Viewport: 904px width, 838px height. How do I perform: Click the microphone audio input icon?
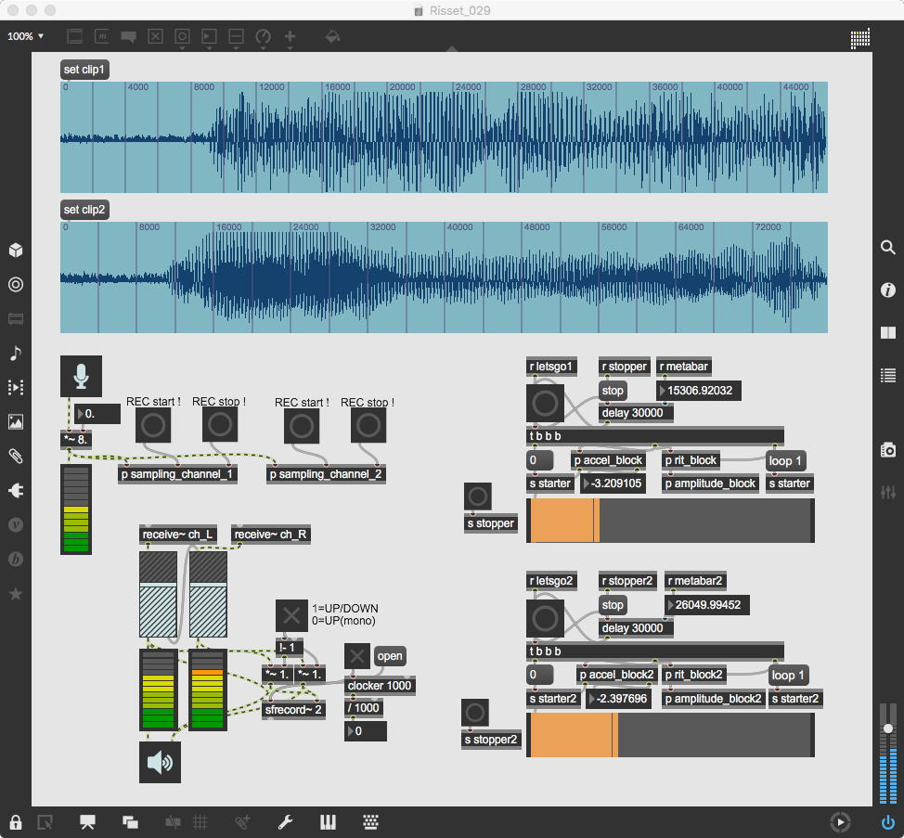(81, 376)
